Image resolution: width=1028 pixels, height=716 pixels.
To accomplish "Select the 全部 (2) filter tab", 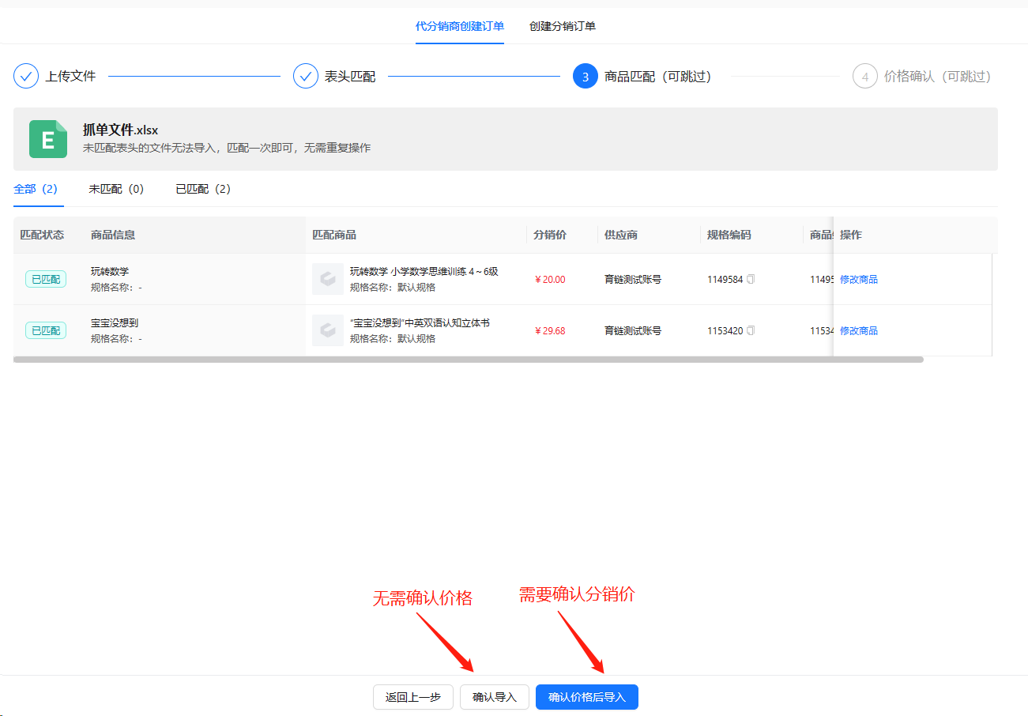I will tap(36, 189).
